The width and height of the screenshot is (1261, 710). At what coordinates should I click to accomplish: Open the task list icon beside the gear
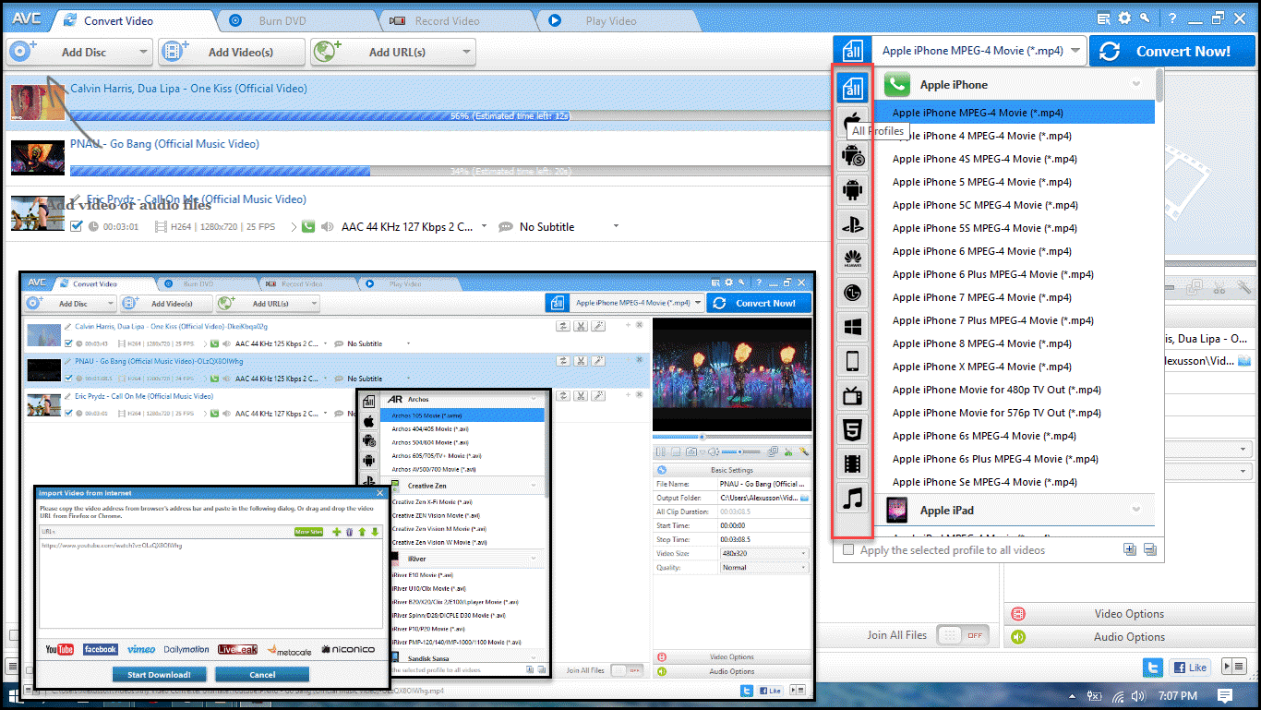pos(1104,18)
